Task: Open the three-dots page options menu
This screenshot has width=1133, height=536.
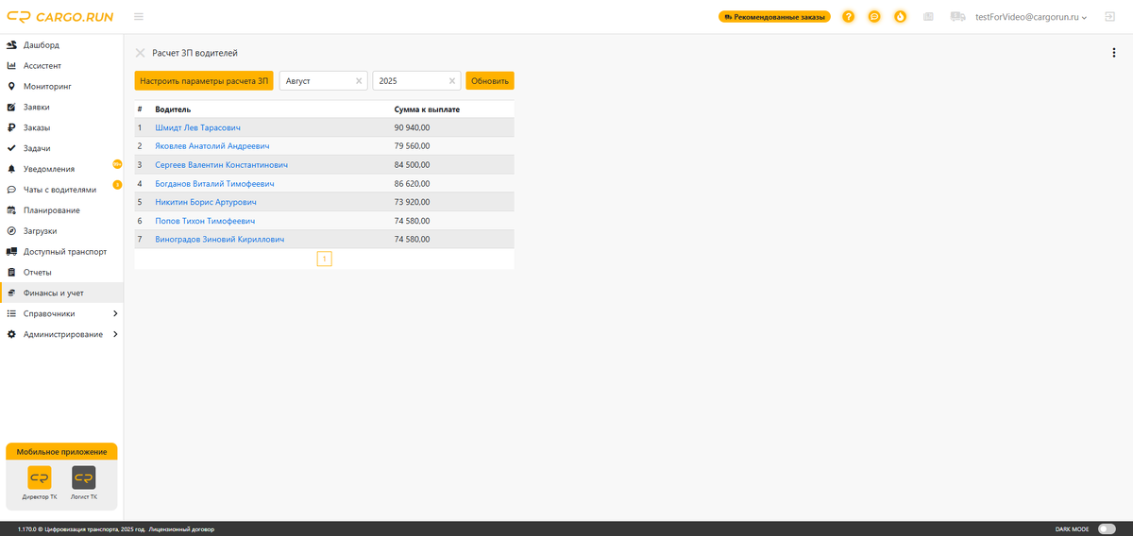Action: click(x=1114, y=53)
